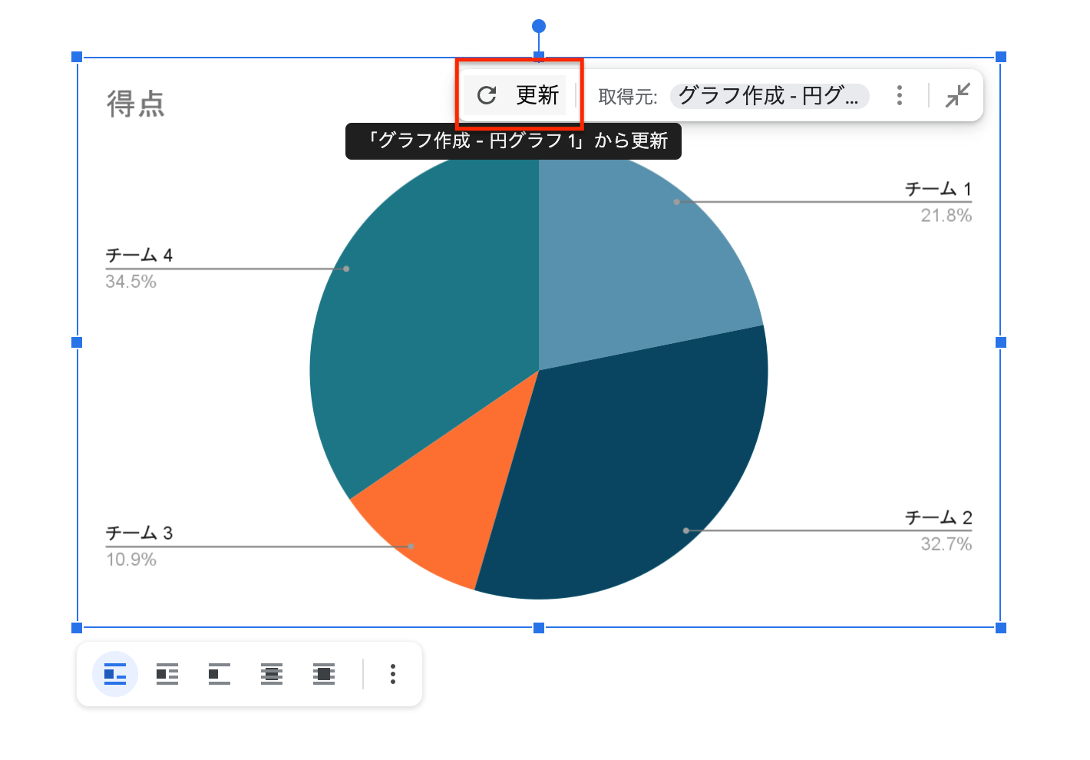Click the blue rotation handle above chart
Viewport: 1090px width, 760px height.
pyautogui.click(x=538, y=25)
